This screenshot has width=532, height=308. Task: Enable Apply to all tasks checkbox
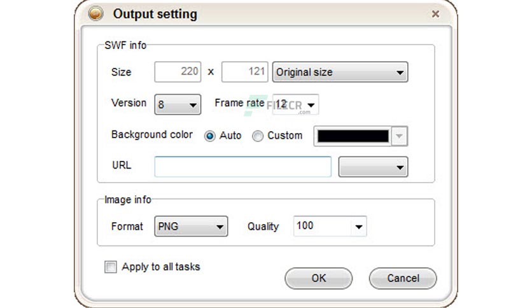[x=111, y=267]
